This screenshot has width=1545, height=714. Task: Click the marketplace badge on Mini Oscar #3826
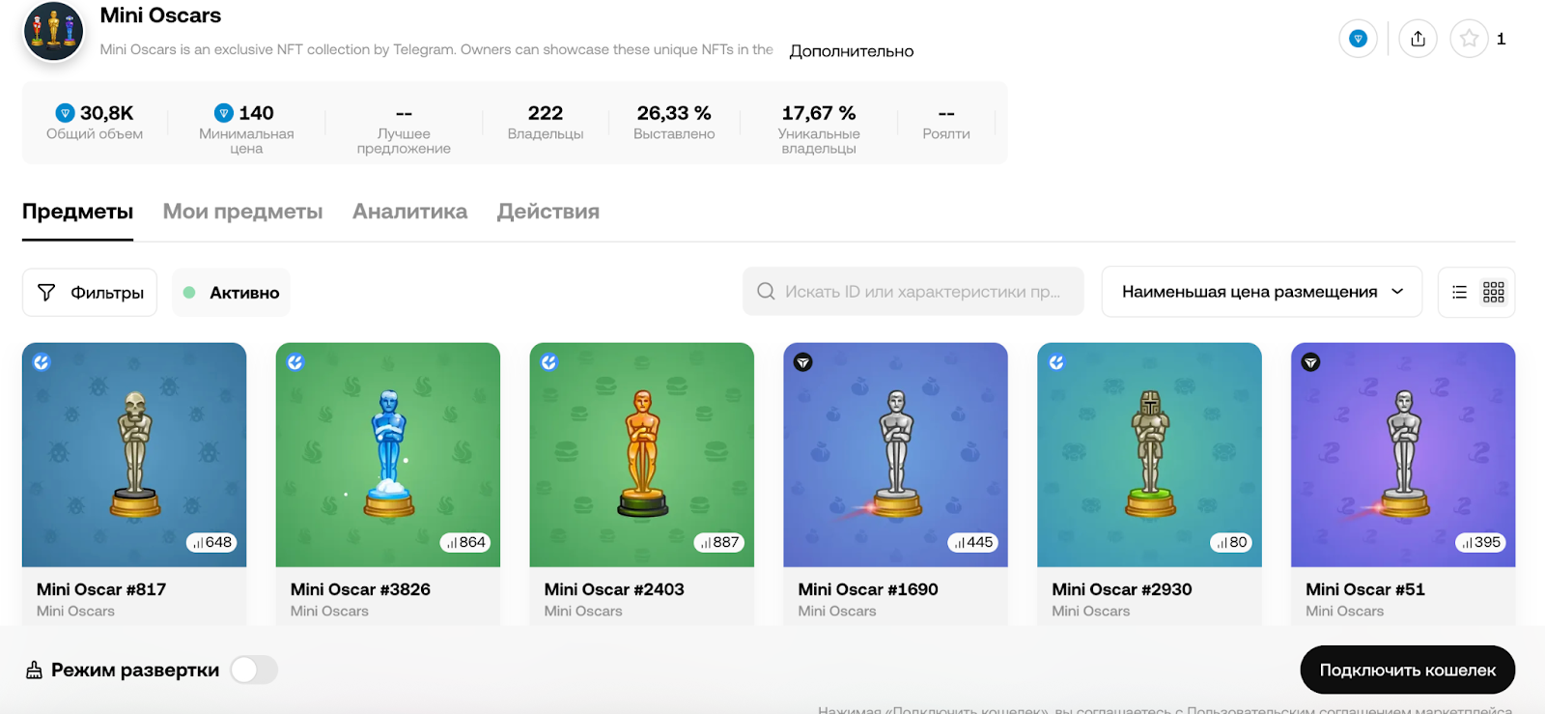[x=295, y=362]
